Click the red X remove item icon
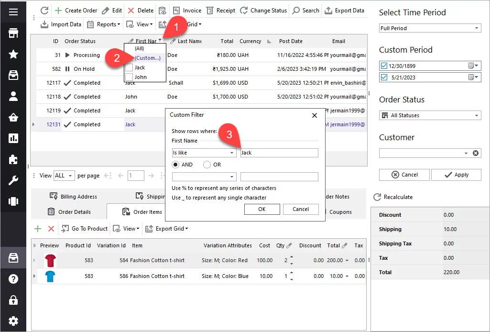 51,229
